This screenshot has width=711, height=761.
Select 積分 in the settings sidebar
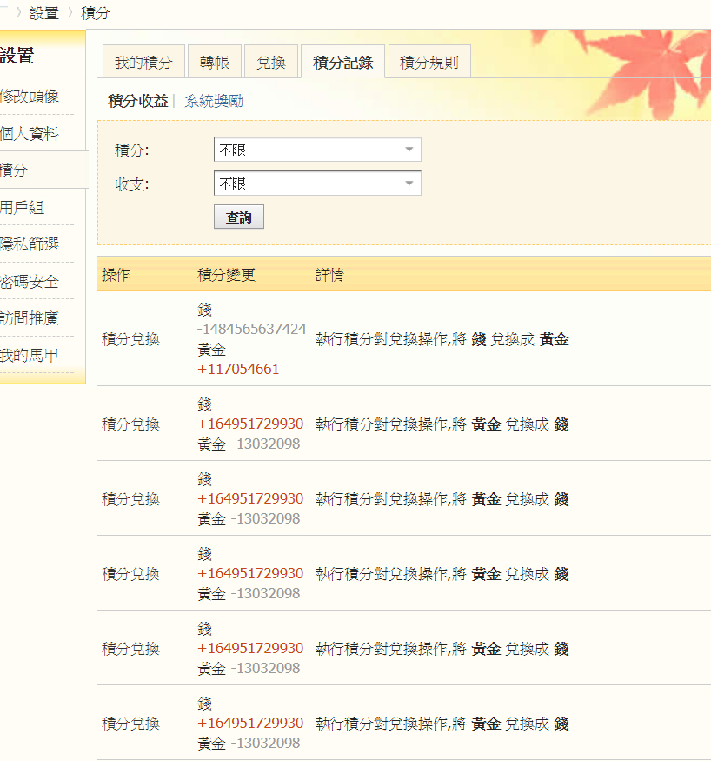click(14, 170)
